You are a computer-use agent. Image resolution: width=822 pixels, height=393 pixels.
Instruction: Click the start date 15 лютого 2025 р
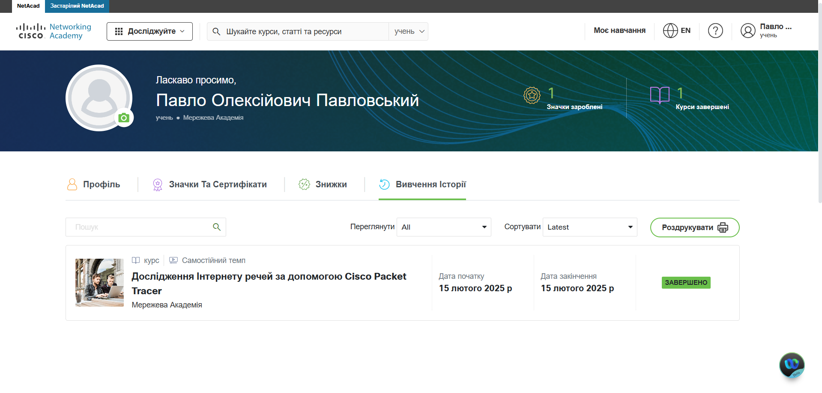[x=475, y=288]
